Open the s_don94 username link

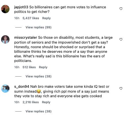tap(22, 87)
